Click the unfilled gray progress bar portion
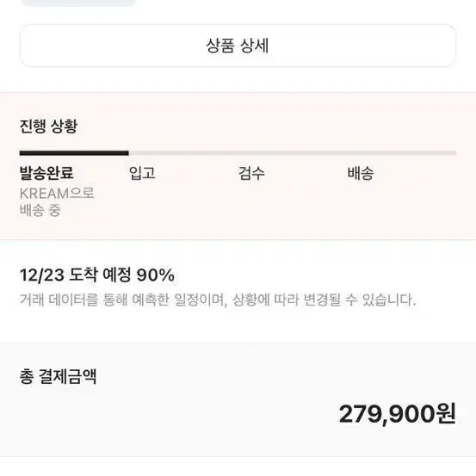The height and width of the screenshot is (476, 476). tap(293, 153)
